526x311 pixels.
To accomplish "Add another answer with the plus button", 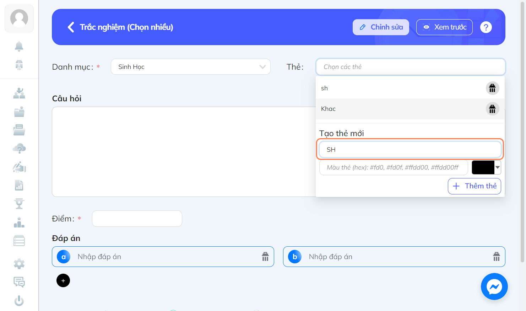I will 63,280.
